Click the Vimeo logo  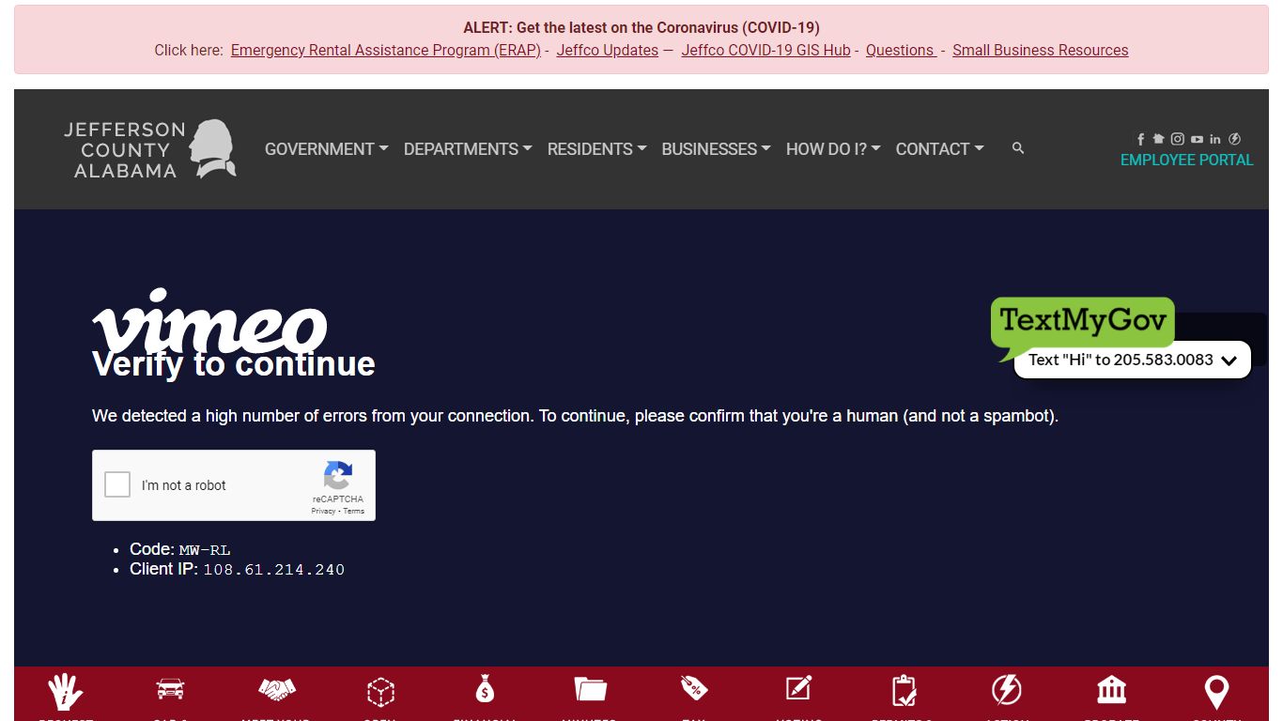(x=209, y=321)
